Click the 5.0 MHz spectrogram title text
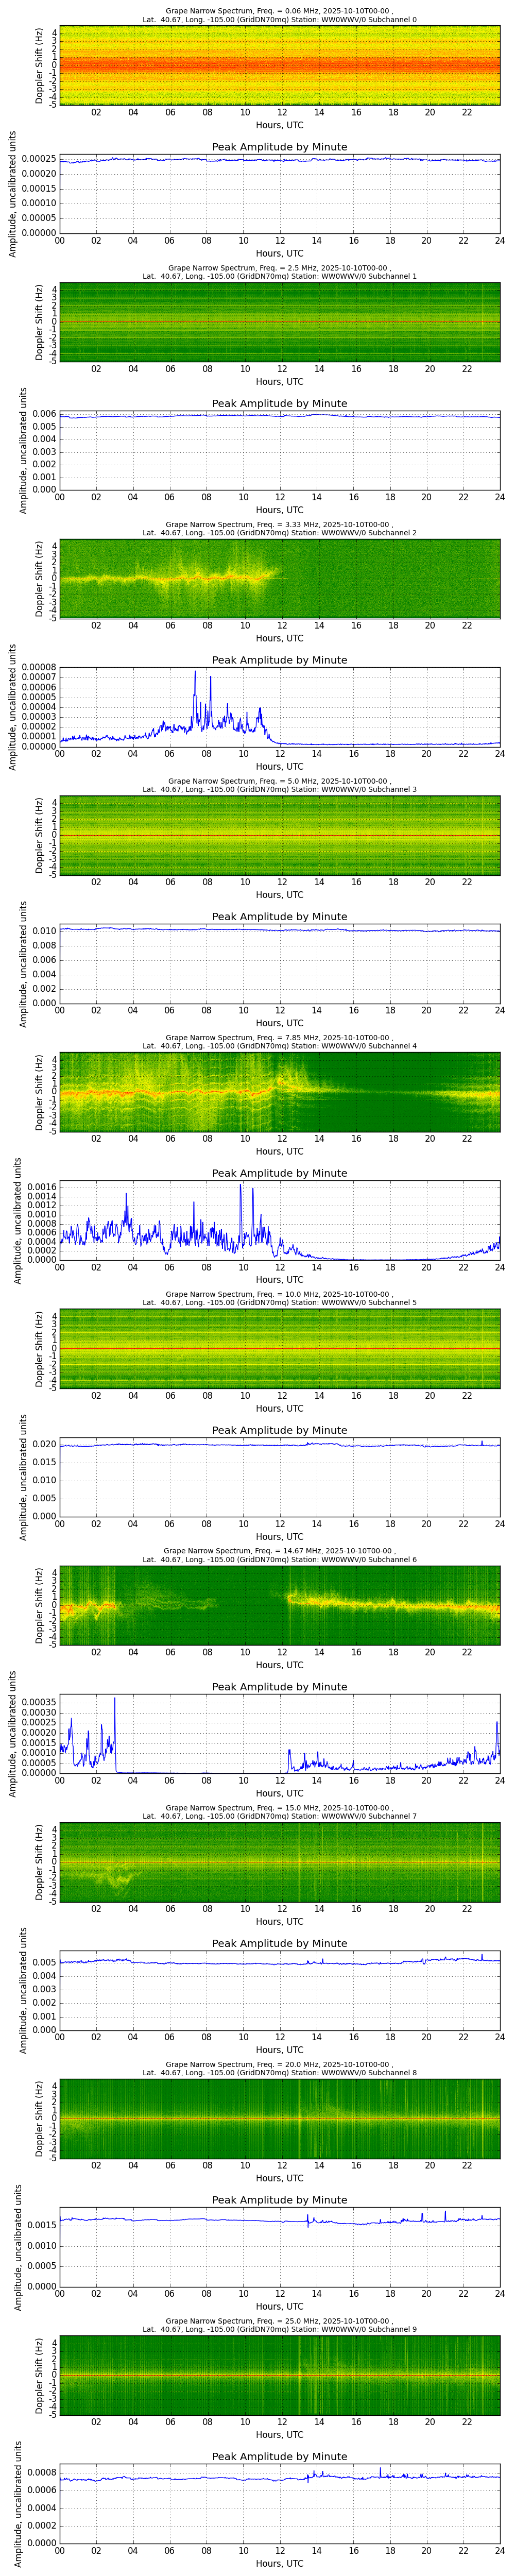The image size is (515, 2576). pyautogui.click(x=279, y=785)
